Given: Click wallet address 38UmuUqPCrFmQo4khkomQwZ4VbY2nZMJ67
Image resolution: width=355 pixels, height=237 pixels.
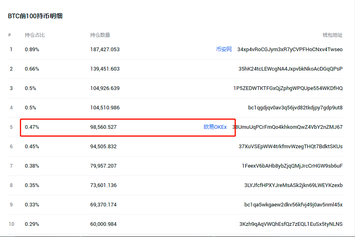Looking at the screenshot, I should coord(288,127).
